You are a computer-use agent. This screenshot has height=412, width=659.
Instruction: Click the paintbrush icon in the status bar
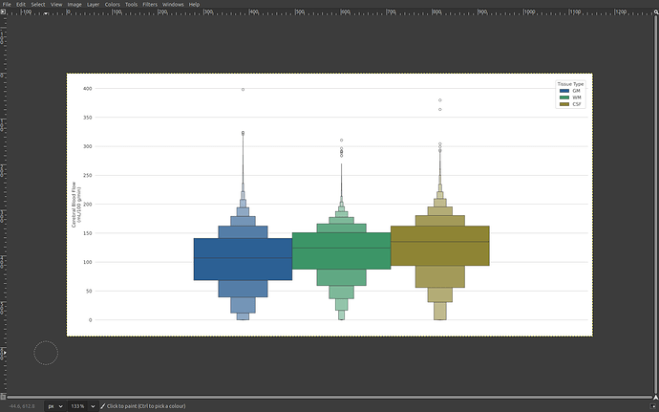102,406
